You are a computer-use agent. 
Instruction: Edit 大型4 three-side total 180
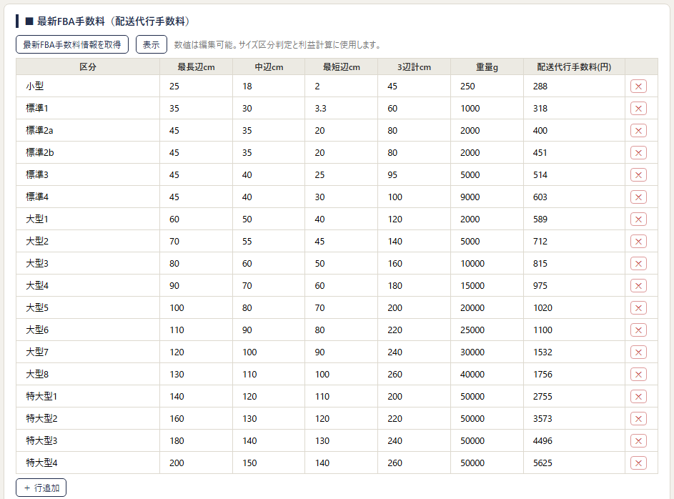[414, 286]
